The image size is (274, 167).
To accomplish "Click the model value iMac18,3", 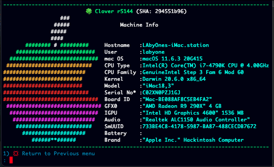I will tap(158, 86).
